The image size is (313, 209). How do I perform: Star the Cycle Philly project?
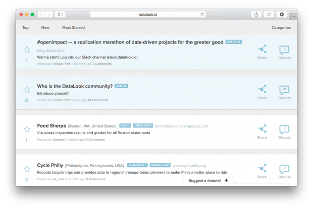[x=27, y=169]
